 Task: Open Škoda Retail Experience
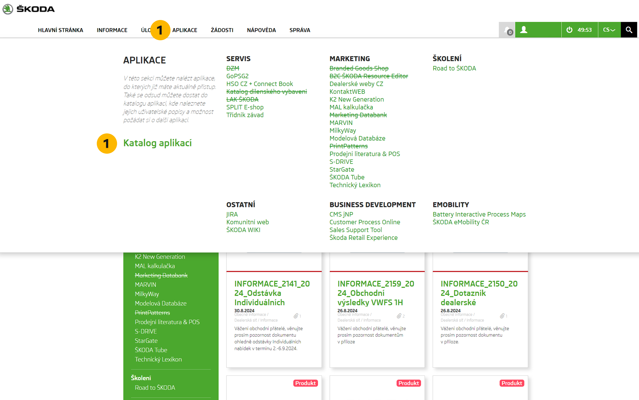[x=363, y=238]
